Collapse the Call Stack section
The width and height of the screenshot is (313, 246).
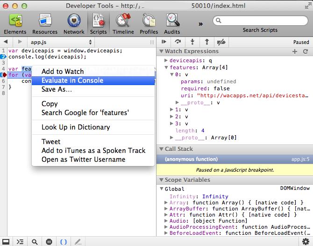pyautogui.click(x=161, y=149)
